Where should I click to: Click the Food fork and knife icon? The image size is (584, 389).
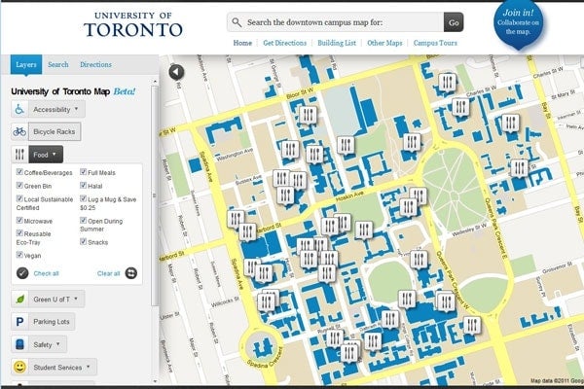click(x=19, y=154)
